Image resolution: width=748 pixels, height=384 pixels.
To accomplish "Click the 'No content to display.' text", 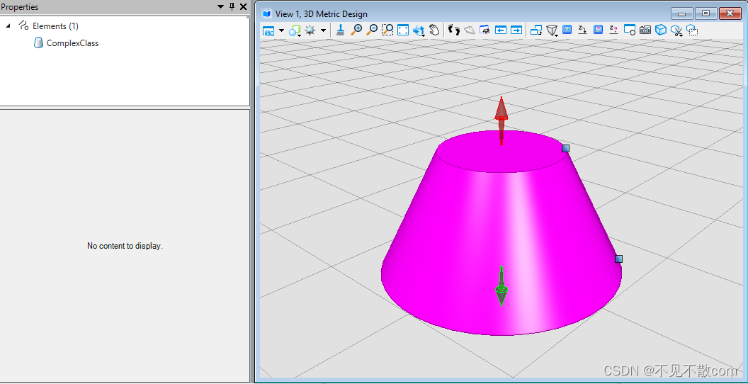I will click(125, 246).
